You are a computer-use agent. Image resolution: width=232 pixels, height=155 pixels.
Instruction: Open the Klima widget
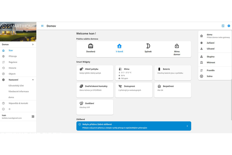(x=134, y=73)
